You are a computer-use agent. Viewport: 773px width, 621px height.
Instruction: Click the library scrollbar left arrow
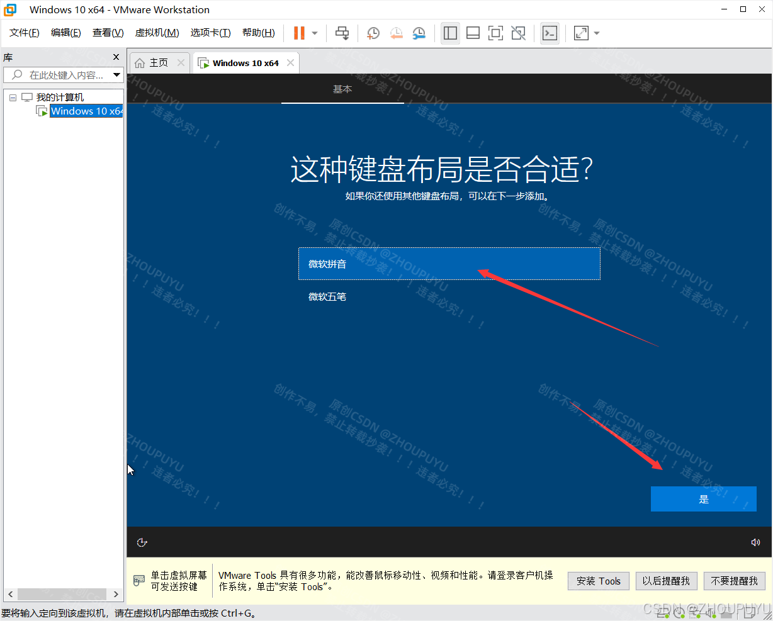click(11, 594)
